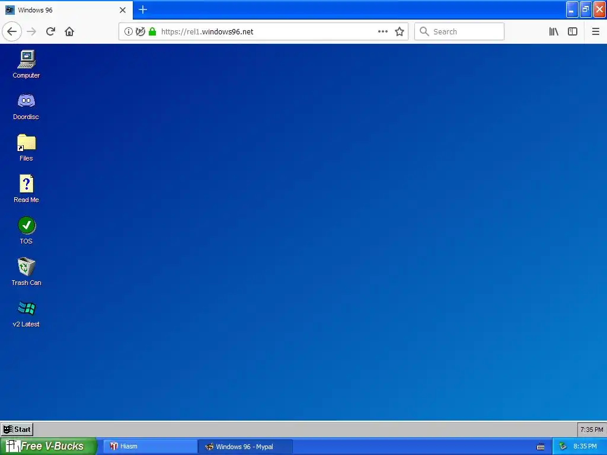Minimize the browser window
Image resolution: width=607 pixels, height=455 pixels.
(x=572, y=9)
